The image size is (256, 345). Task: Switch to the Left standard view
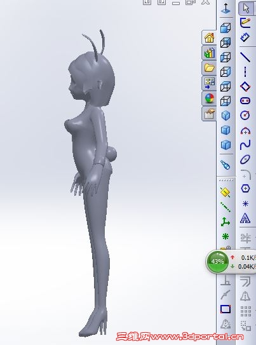226,57
